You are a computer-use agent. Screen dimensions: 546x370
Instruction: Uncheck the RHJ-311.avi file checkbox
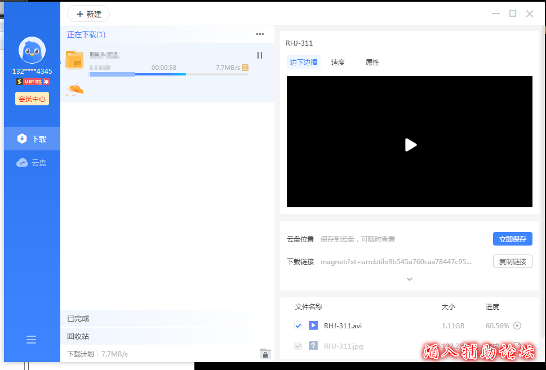[x=298, y=326]
